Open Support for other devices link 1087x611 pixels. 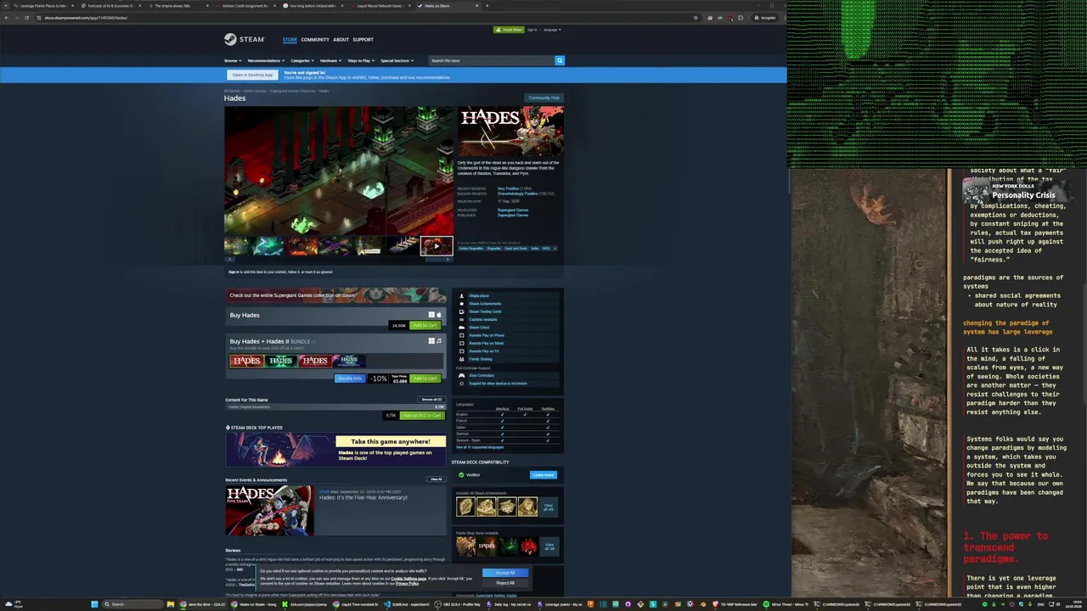pos(498,384)
